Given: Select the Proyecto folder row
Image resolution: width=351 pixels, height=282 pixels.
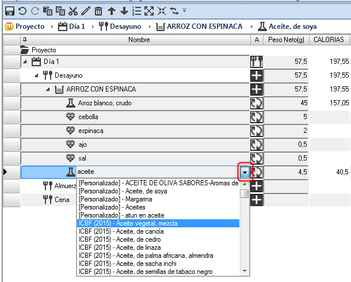Looking at the screenshot, I should (135, 50).
